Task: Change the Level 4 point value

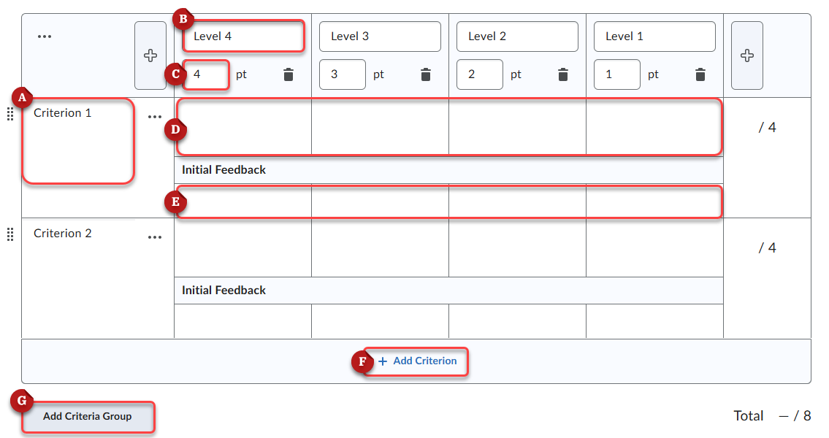Action: (205, 74)
